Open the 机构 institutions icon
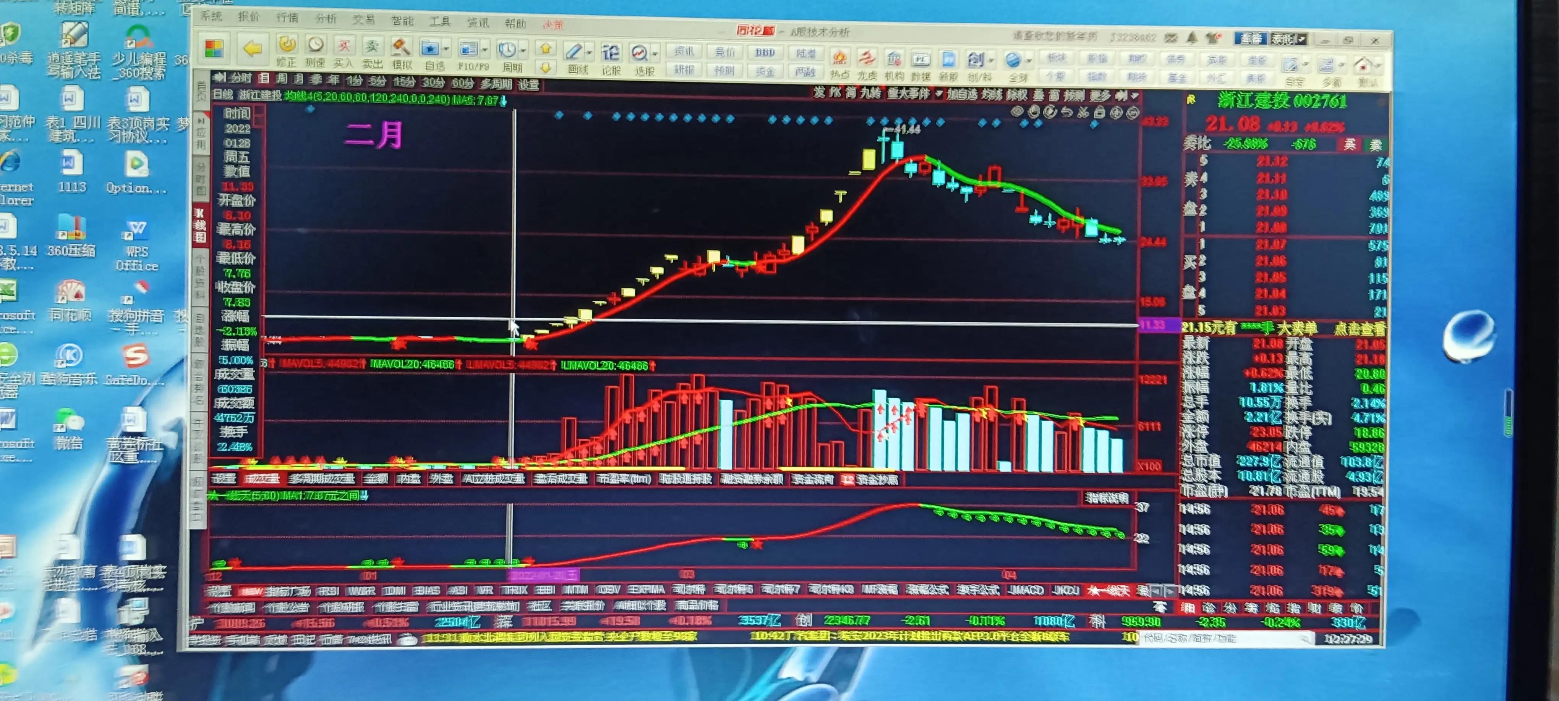1559x701 pixels. tap(894, 59)
